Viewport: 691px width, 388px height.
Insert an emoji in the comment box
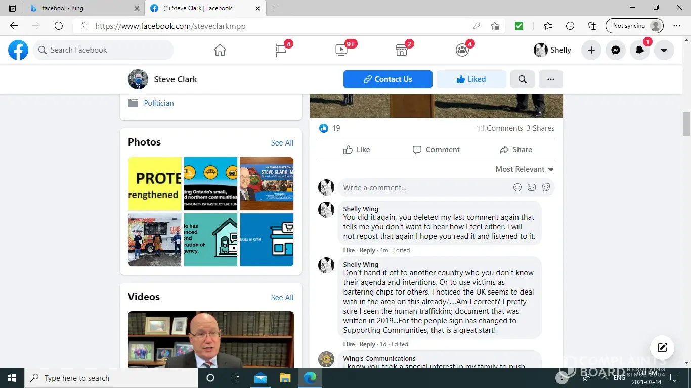pos(517,187)
